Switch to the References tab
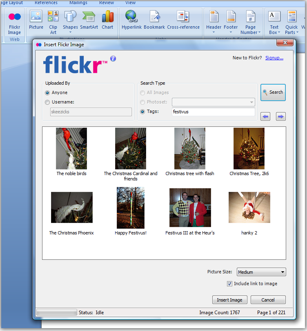The width and height of the screenshot is (307, 331). point(46,2)
